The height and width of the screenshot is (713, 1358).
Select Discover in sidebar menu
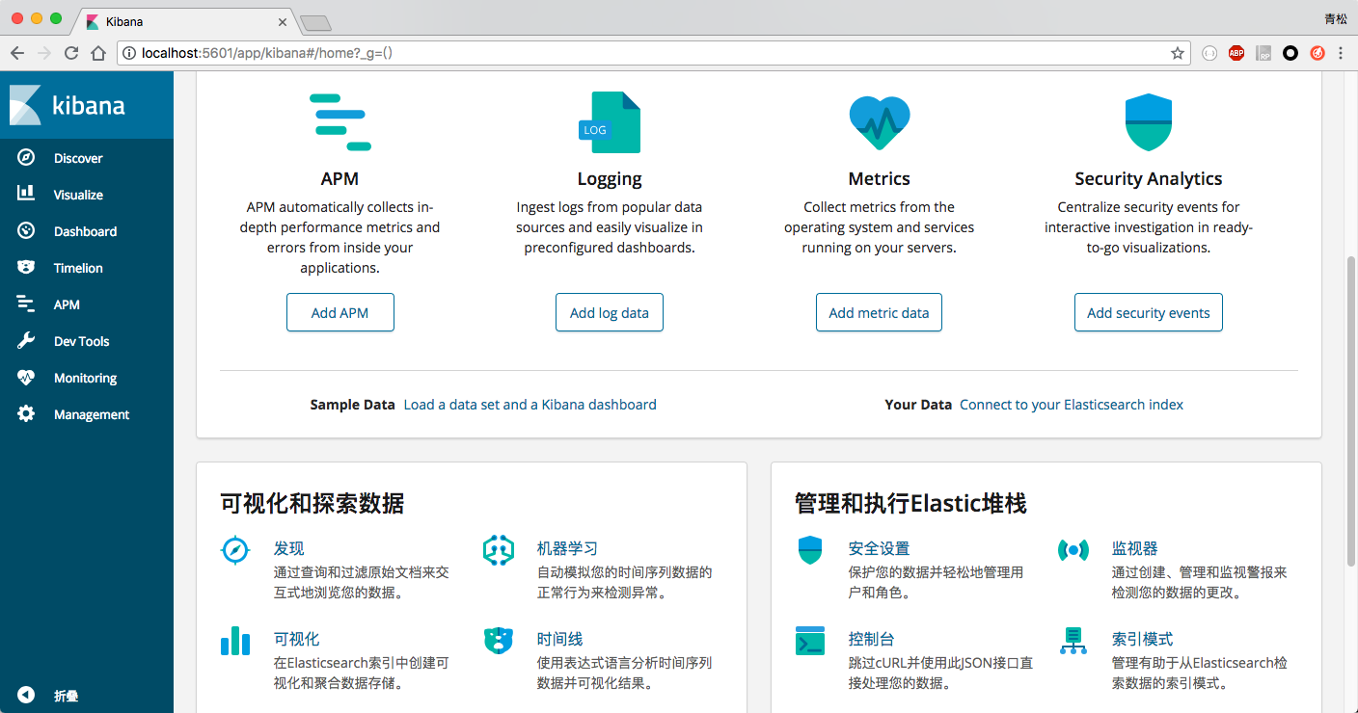pos(78,158)
